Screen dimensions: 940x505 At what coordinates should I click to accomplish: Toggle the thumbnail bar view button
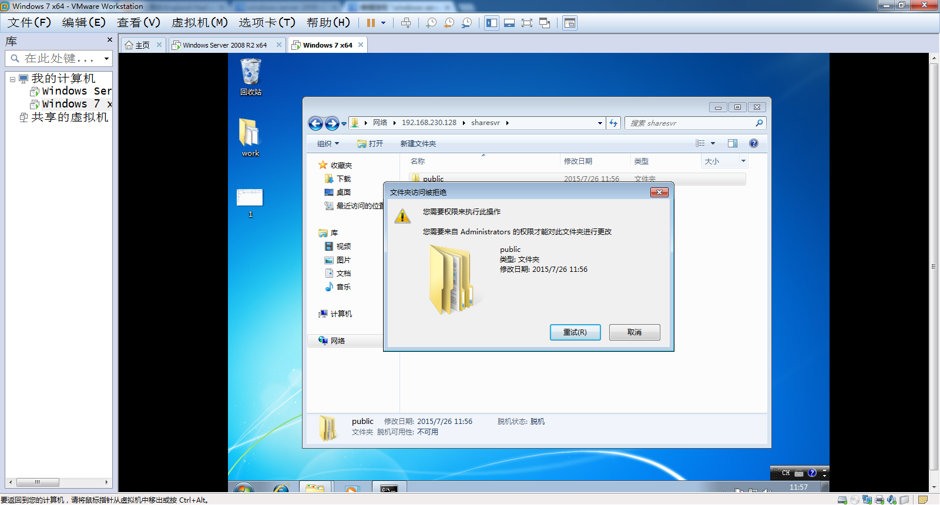pos(509,23)
